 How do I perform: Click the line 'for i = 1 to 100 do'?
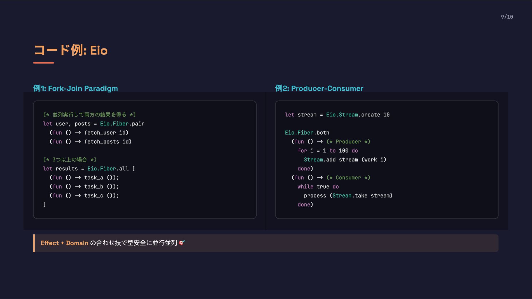(328, 151)
